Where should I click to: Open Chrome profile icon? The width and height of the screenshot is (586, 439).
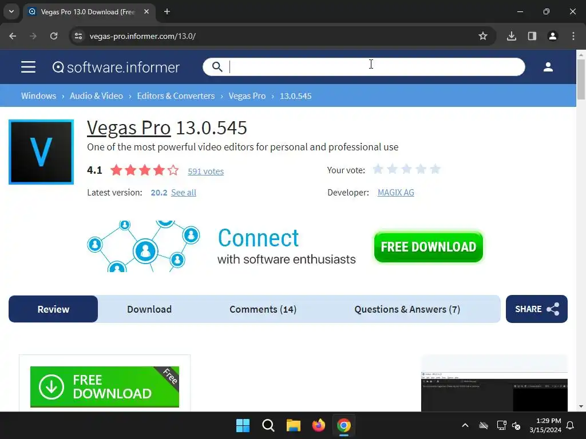[x=553, y=36]
